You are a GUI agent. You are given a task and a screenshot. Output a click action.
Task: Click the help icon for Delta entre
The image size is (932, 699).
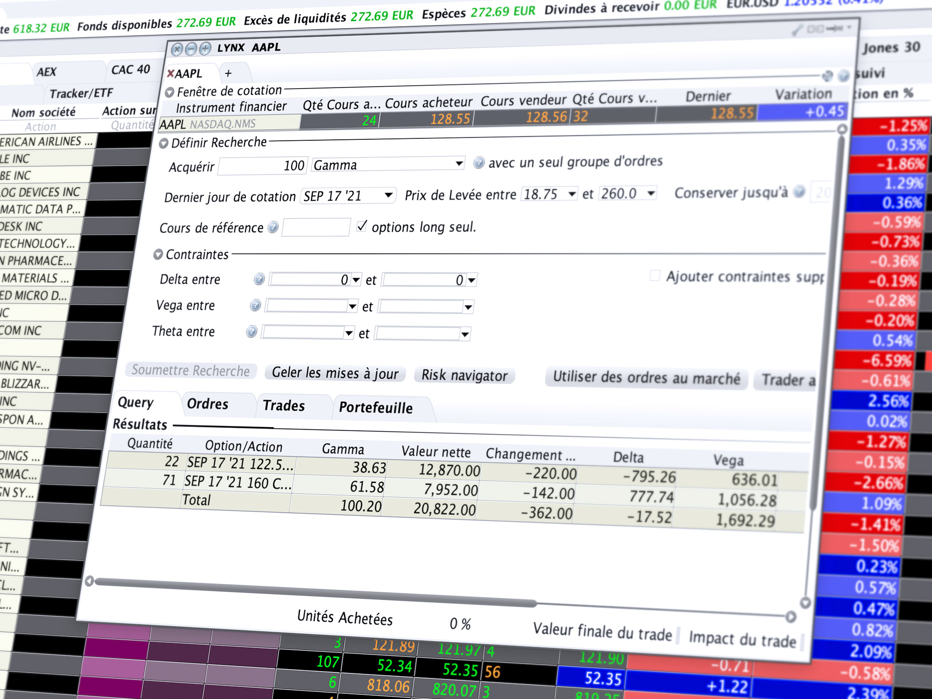point(259,279)
